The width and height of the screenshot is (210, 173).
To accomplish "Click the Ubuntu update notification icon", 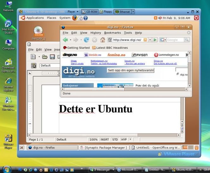I will (156, 18).
